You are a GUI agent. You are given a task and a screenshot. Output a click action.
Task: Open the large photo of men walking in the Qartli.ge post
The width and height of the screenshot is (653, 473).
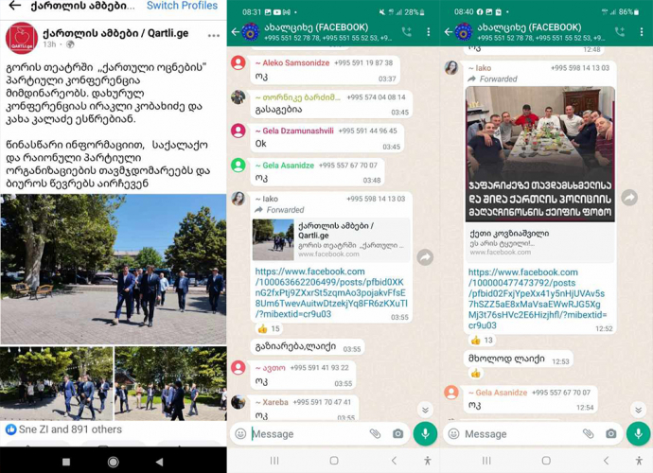[114, 269]
